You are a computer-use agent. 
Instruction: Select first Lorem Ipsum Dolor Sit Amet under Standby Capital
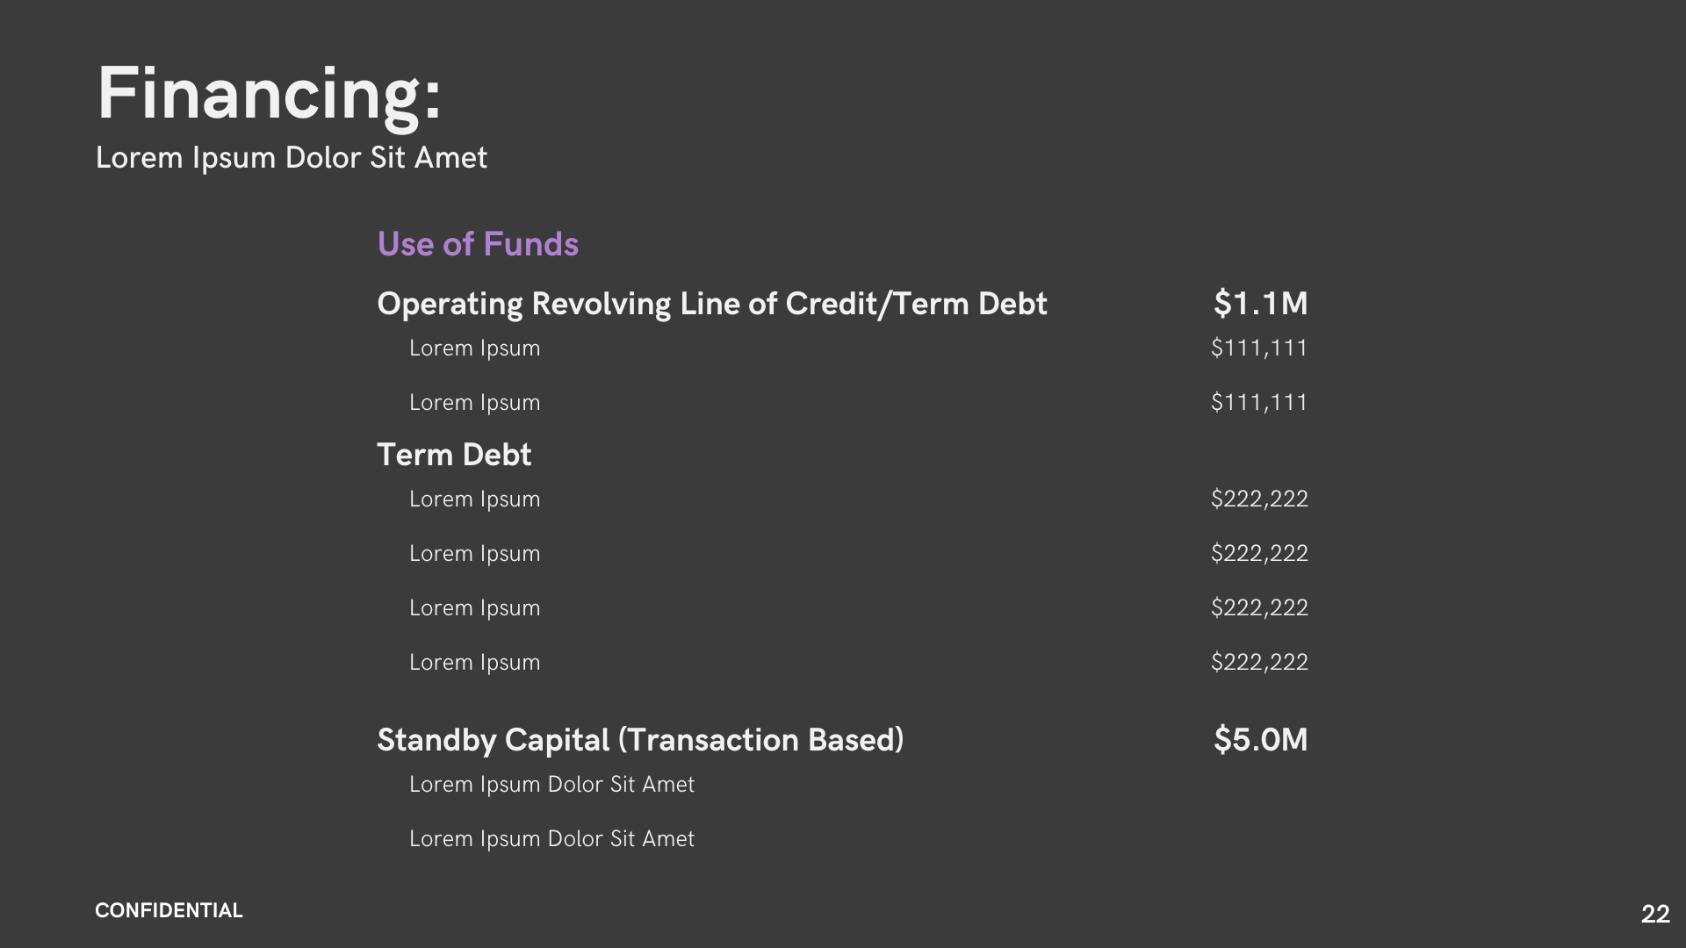pyautogui.click(x=551, y=785)
